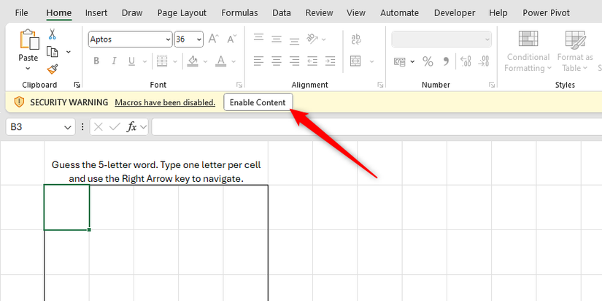Click Middle Align icon
The image size is (602, 301).
[277, 39]
